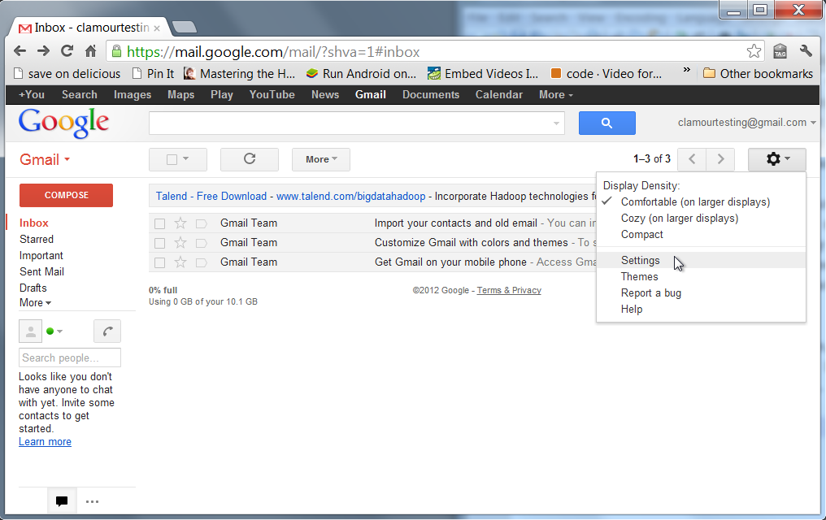Go to newer messages with the left arrow
Image resolution: width=826 pixels, height=520 pixels.
(x=692, y=159)
